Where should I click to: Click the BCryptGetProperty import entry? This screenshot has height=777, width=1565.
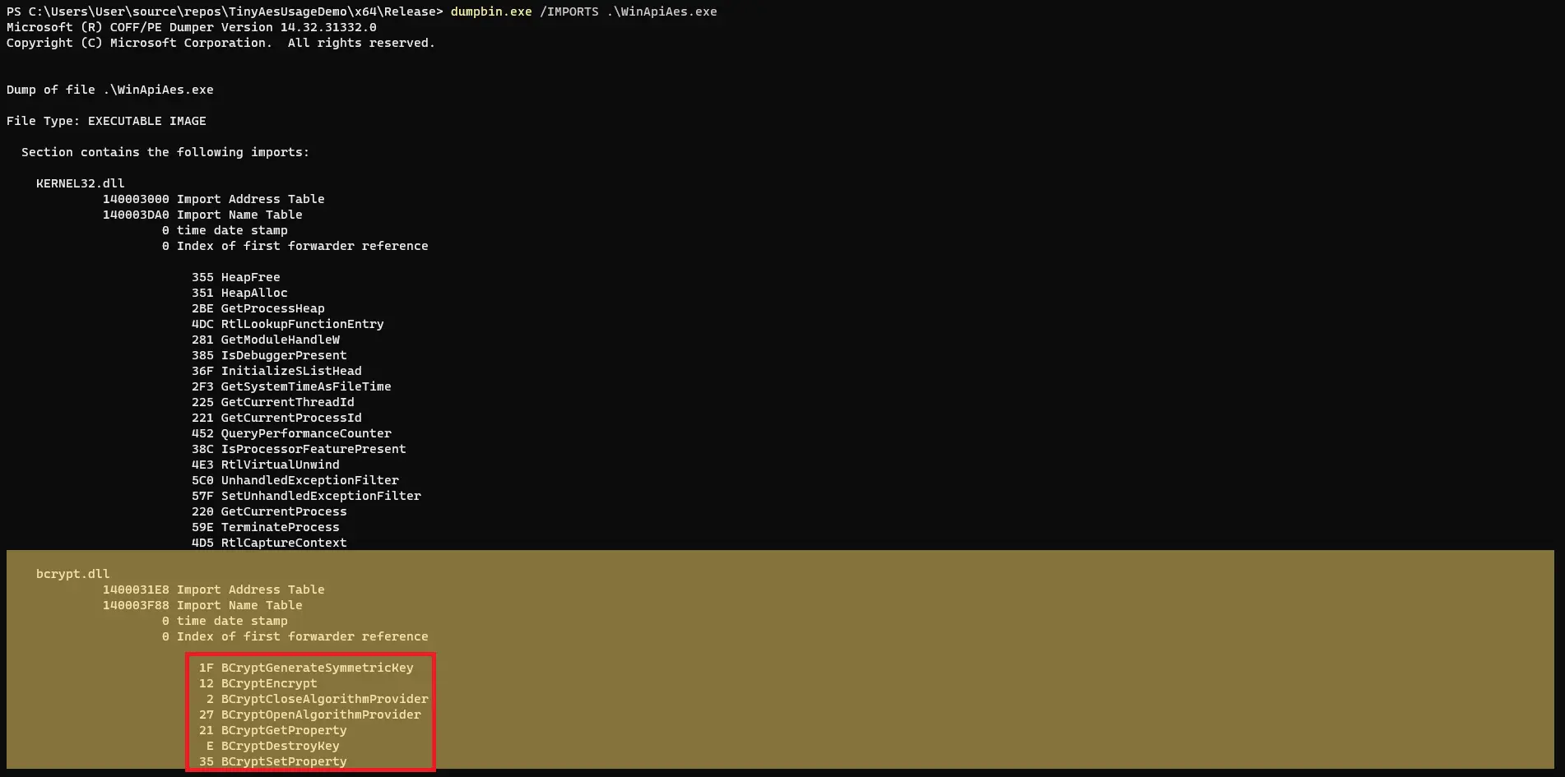(273, 730)
